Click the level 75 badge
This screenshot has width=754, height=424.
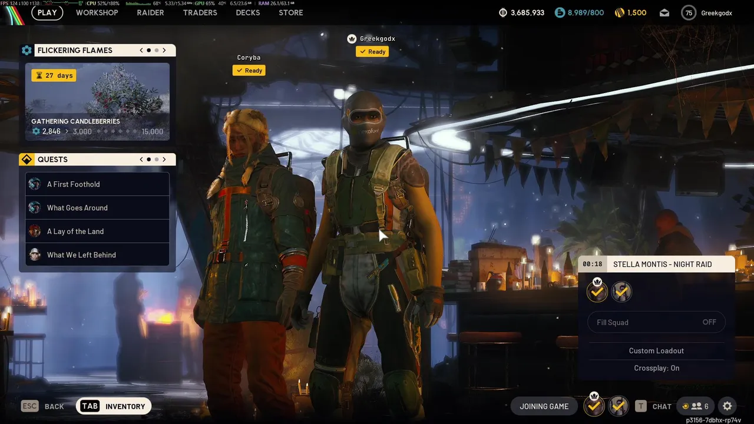point(689,13)
